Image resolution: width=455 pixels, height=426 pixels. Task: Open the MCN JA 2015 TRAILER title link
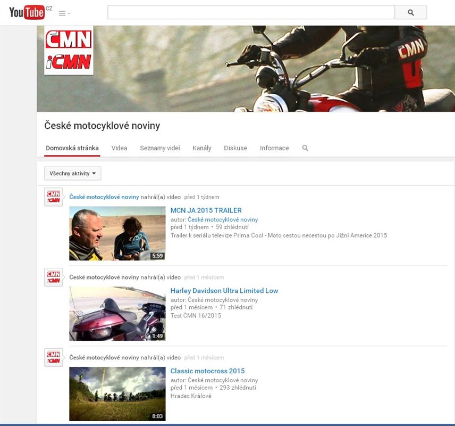point(206,210)
